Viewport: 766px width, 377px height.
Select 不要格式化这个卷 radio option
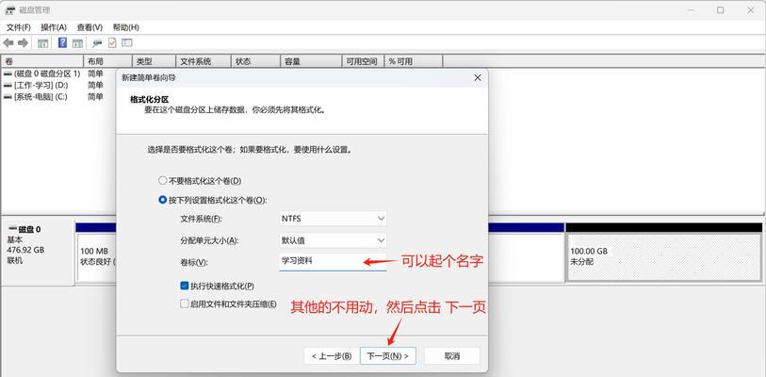[163, 180]
